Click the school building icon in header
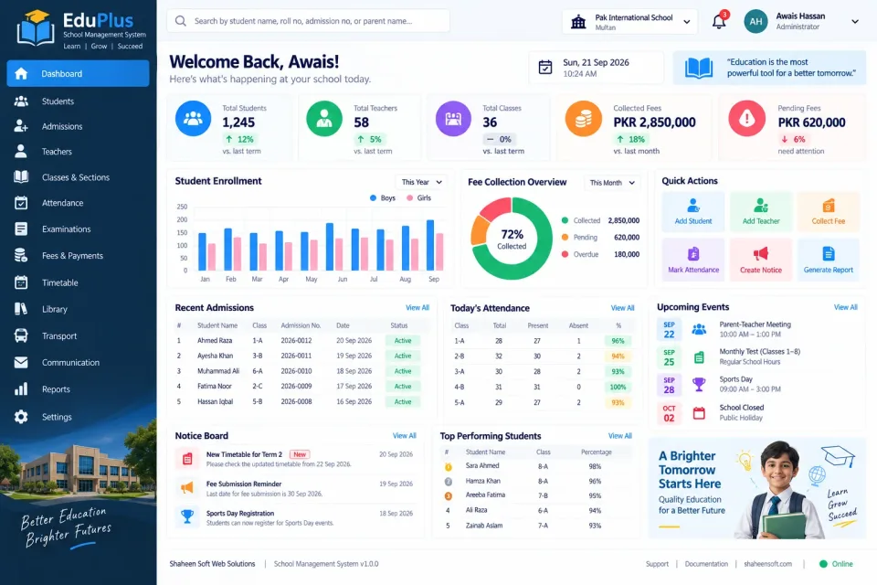 tap(578, 22)
